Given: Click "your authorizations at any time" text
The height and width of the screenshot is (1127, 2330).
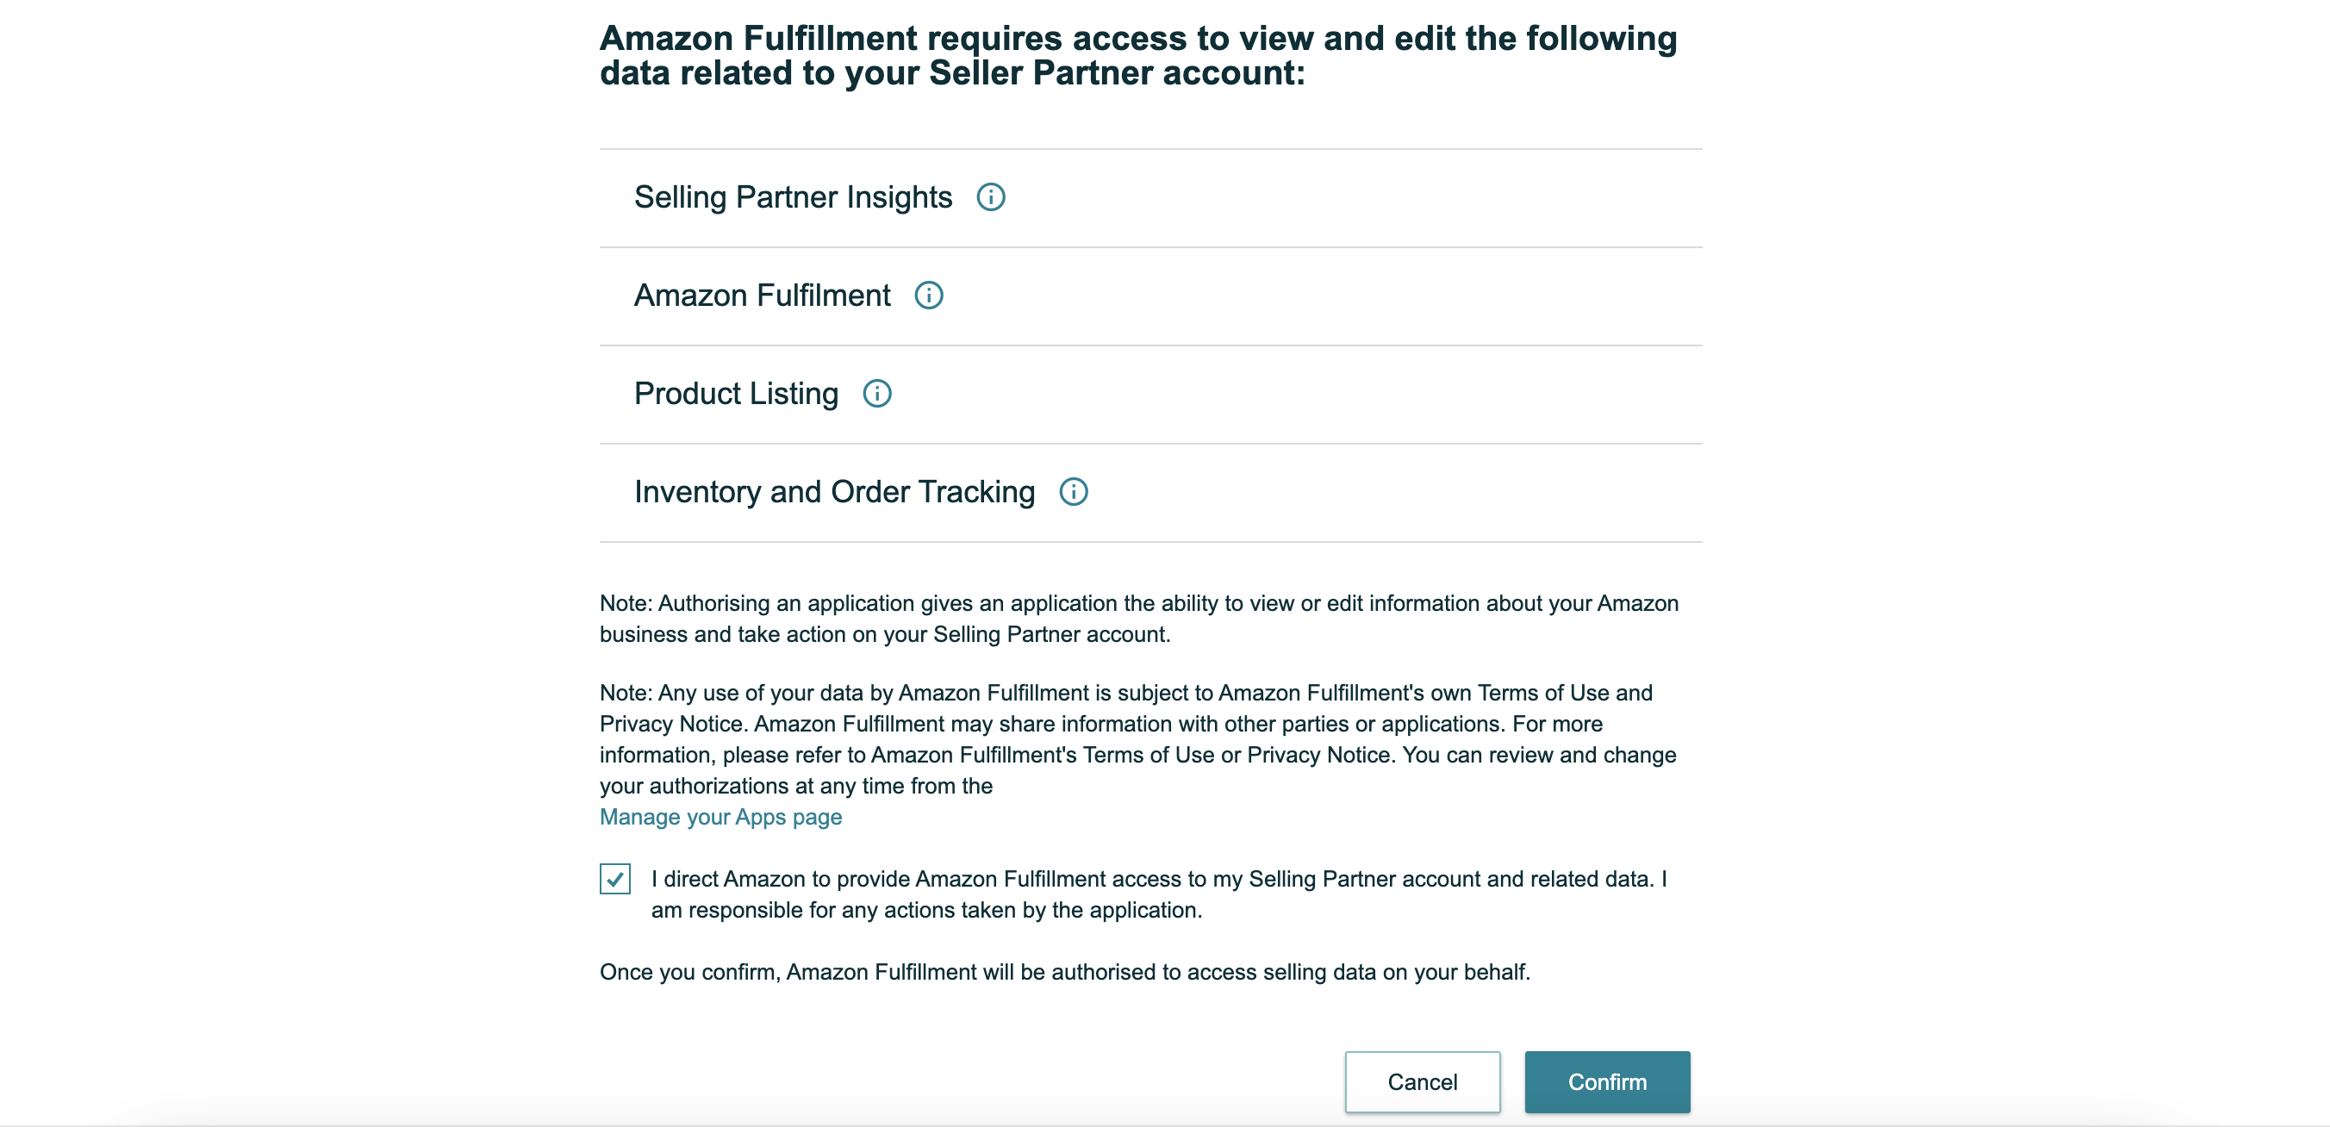Looking at the screenshot, I should (796, 786).
